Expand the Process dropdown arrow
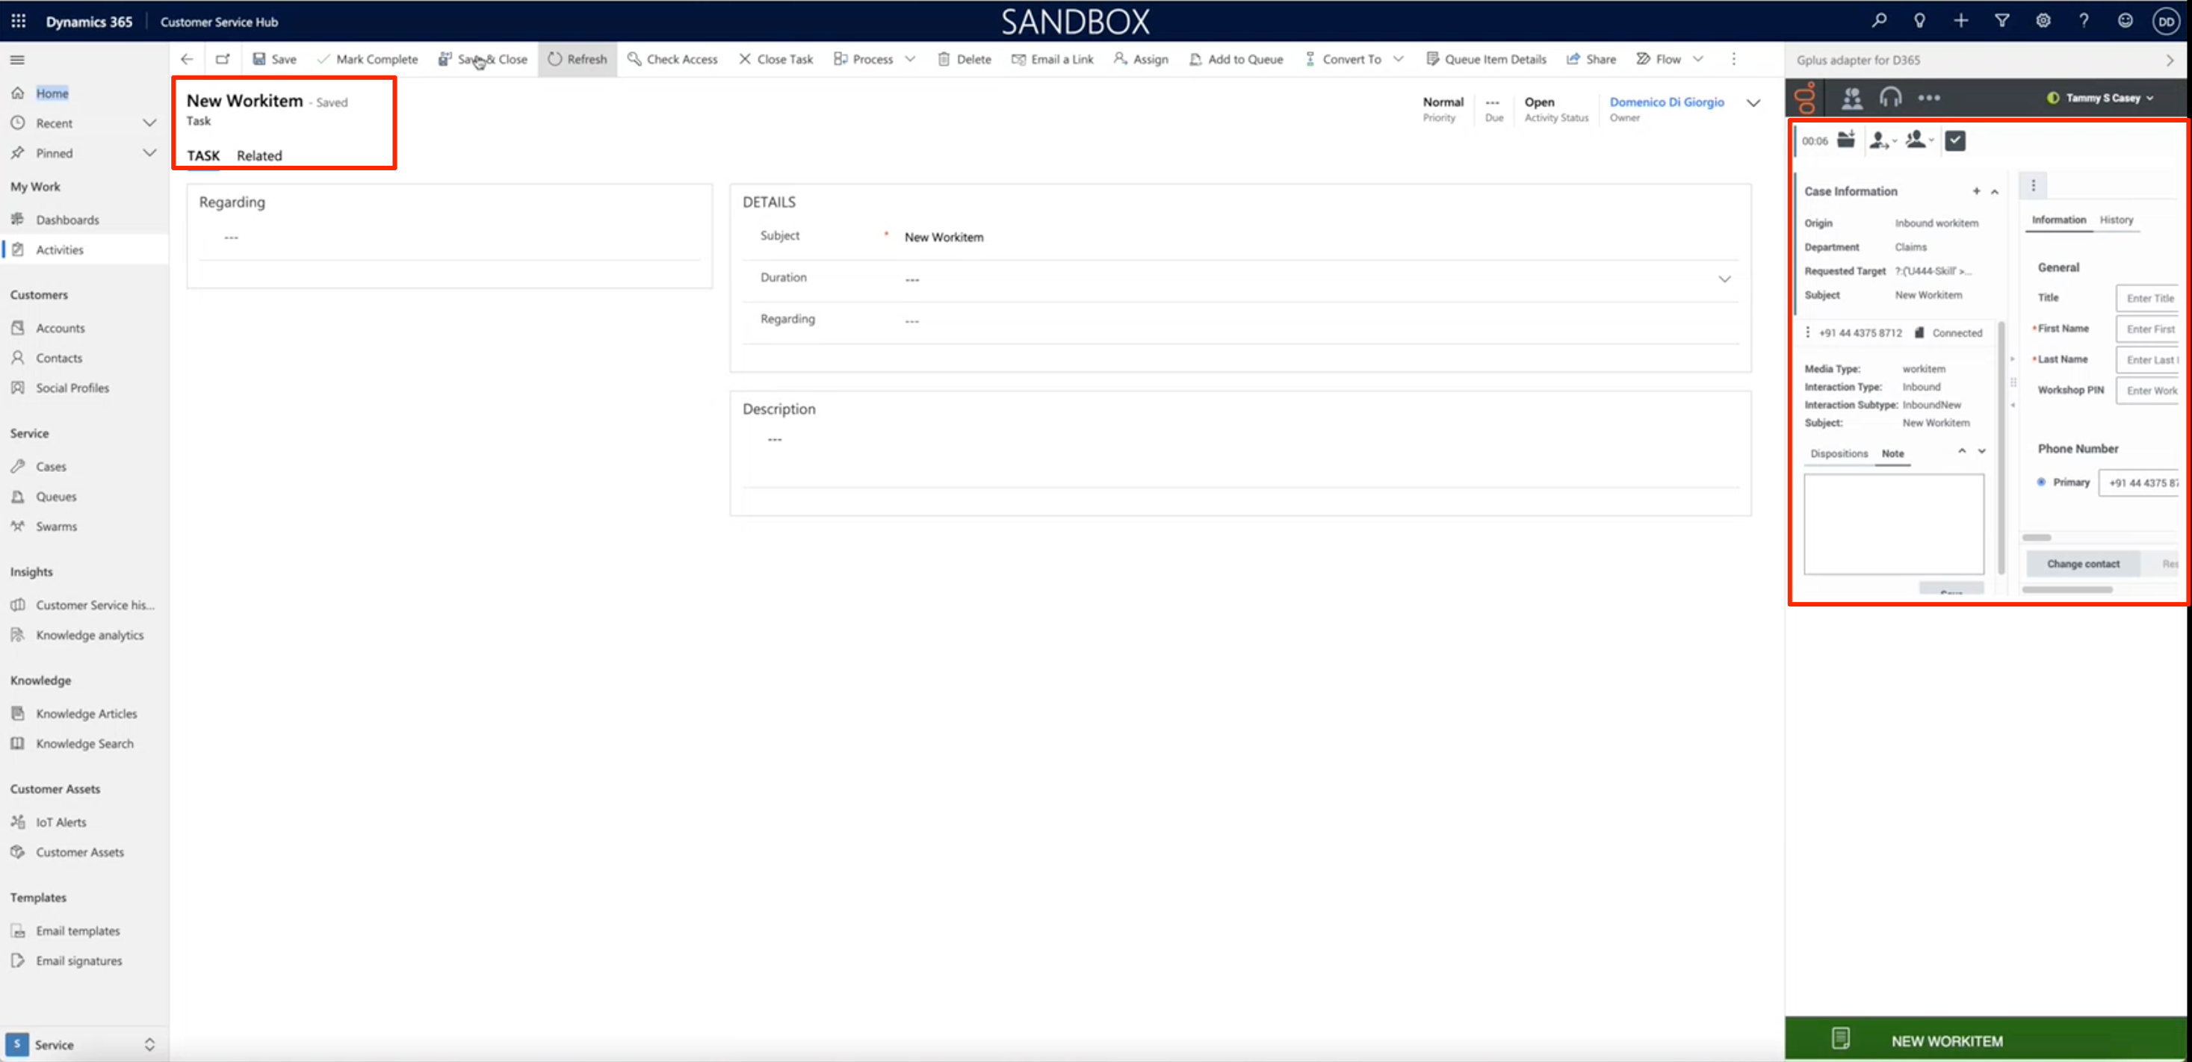 [x=911, y=59]
